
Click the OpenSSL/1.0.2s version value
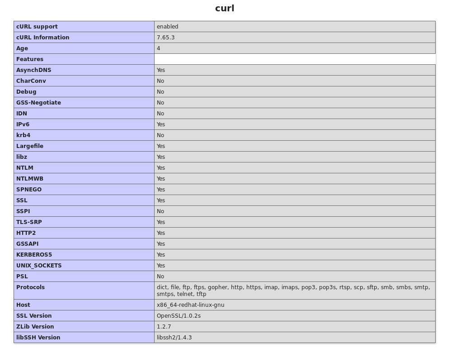(x=179, y=316)
